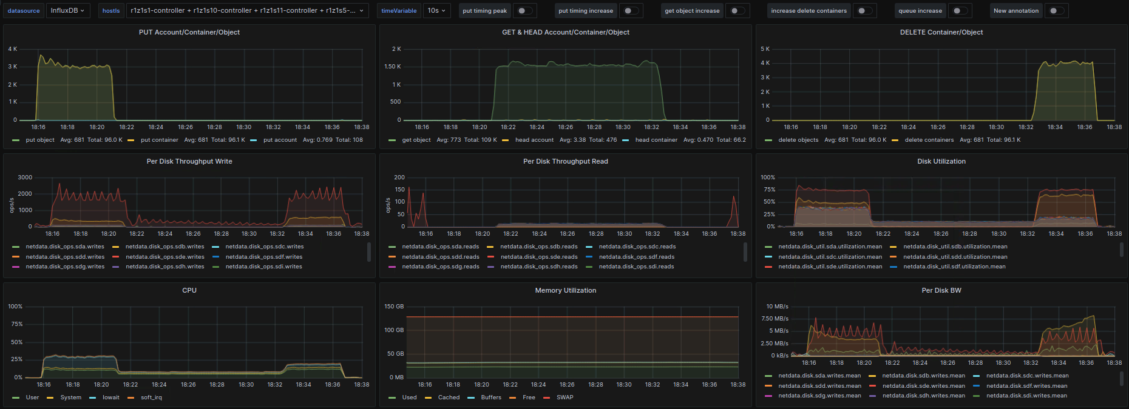Viewport: 1129px width, 409px height.
Task: Enable the "queue increase" toggle
Action: pyautogui.click(x=960, y=11)
